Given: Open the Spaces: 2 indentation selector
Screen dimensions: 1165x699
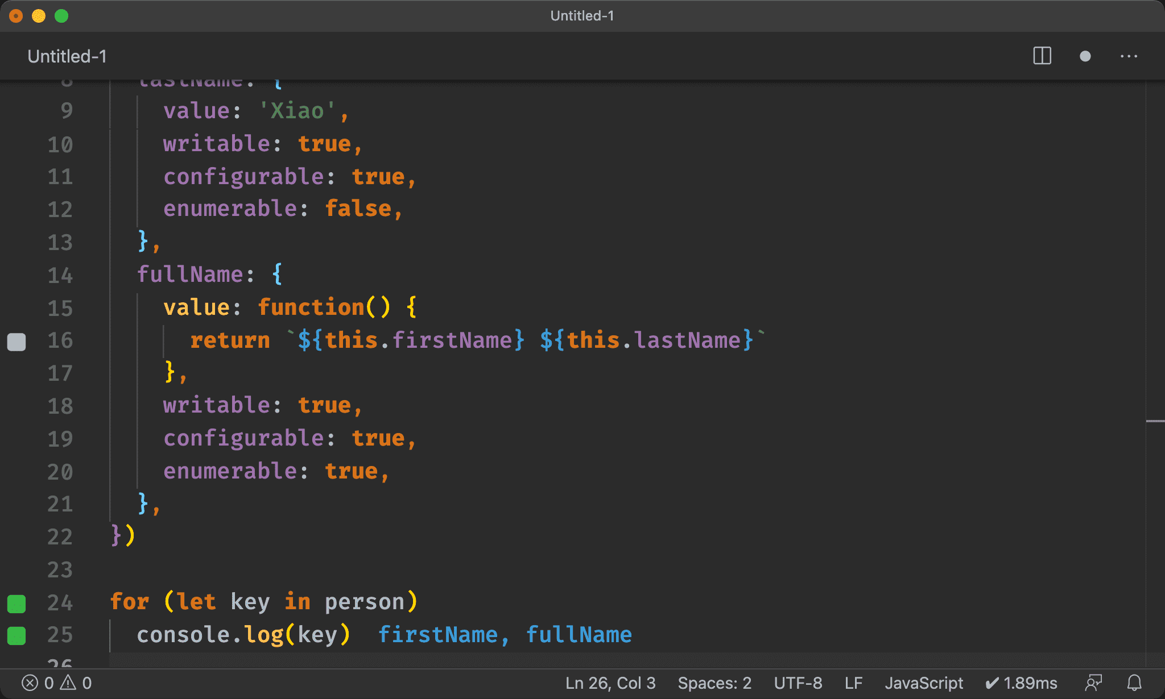Looking at the screenshot, I should tap(714, 683).
